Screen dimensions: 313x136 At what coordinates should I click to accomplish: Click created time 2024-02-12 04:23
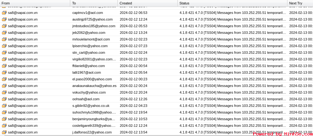(133, 106)
